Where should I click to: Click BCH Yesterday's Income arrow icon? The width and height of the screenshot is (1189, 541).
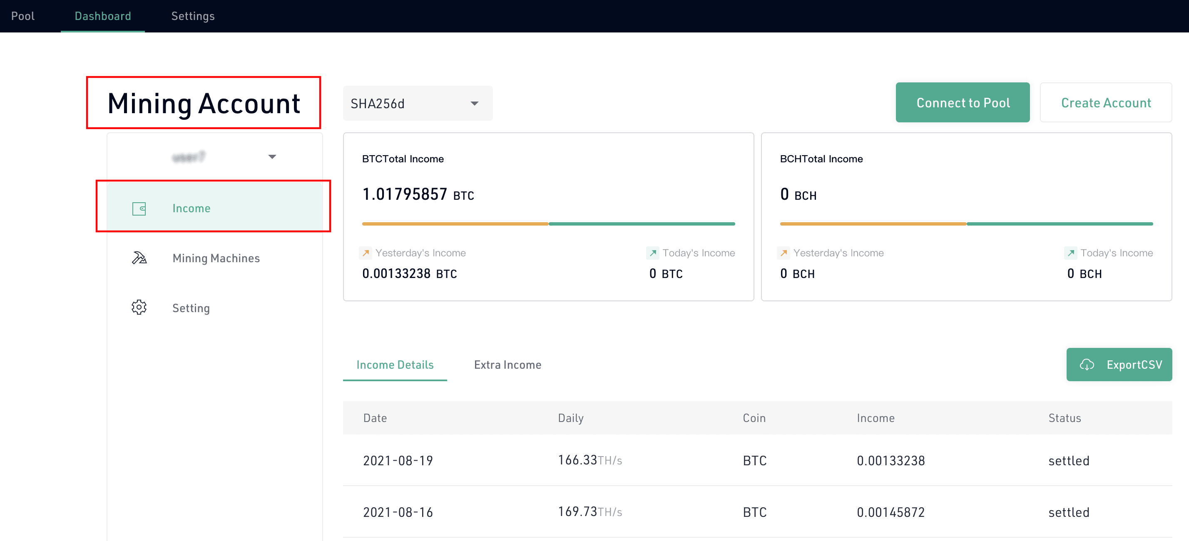click(x=783, y=253)
